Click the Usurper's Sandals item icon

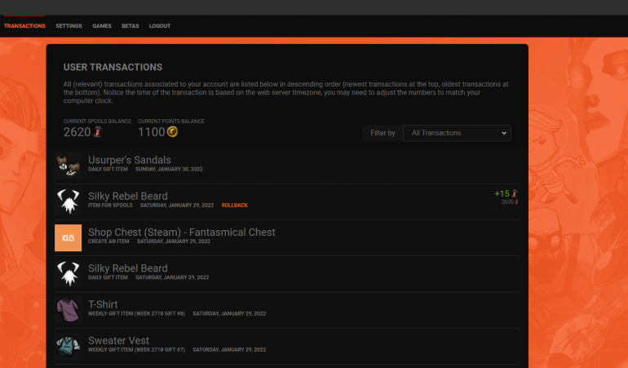(68, 165)
